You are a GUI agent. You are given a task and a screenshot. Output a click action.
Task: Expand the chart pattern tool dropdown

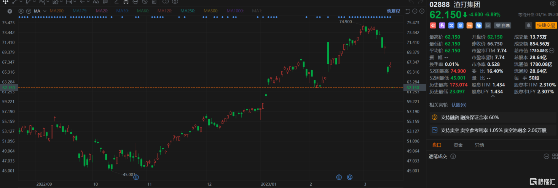pos(61,2)
